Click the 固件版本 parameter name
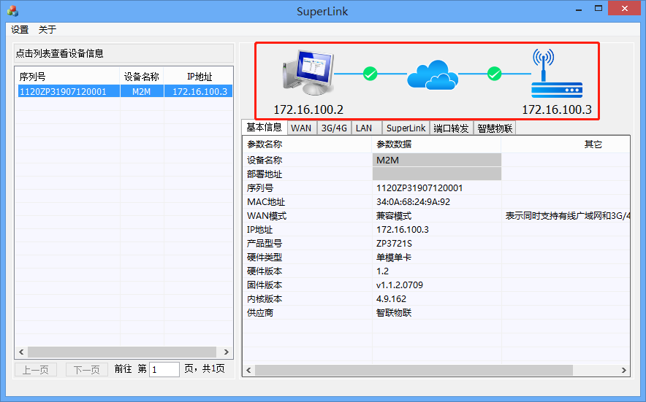This screenshot has height=402, width=646. coord(265,285)
